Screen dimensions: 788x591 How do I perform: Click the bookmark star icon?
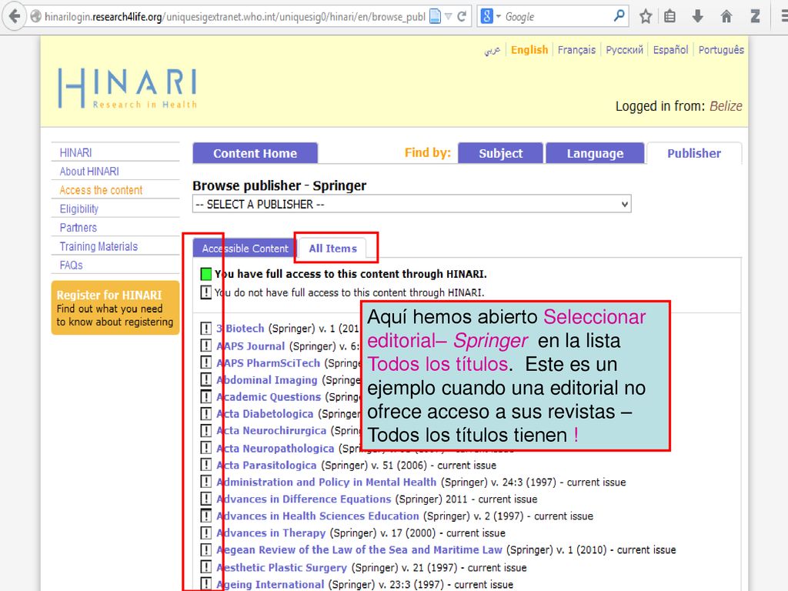[646, 17]
